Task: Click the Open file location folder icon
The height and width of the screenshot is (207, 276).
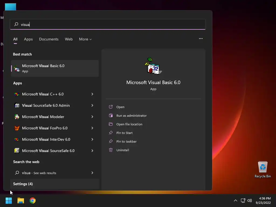Action: point(111,124)
